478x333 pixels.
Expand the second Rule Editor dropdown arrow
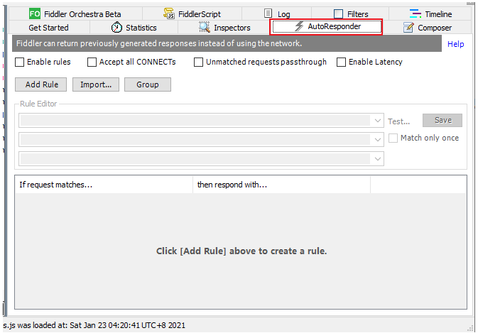tap(378, 140)
